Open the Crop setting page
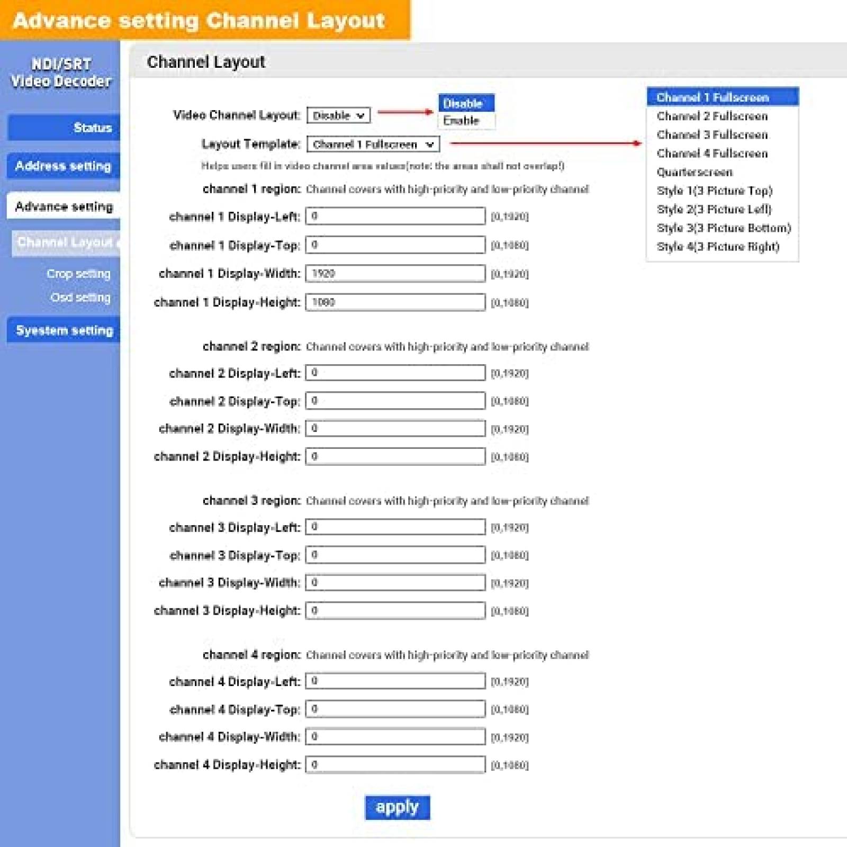 click(77, 273)
